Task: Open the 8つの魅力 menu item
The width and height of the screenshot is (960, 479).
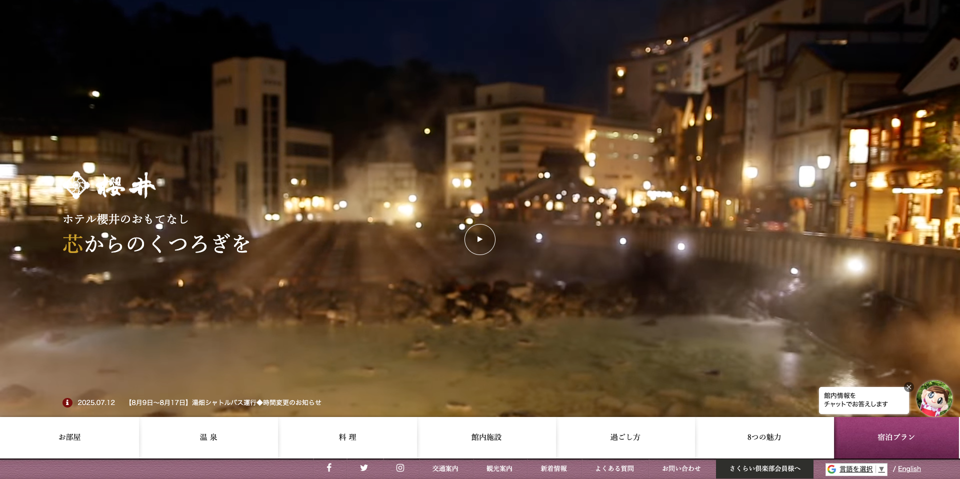Action: click(x=764, y=437)
